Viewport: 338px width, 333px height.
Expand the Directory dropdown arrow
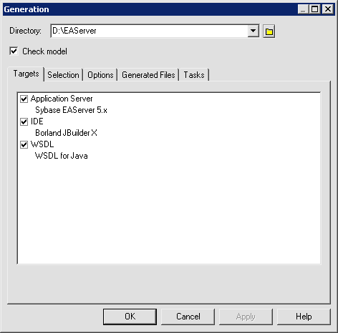(x=253, y=31)
